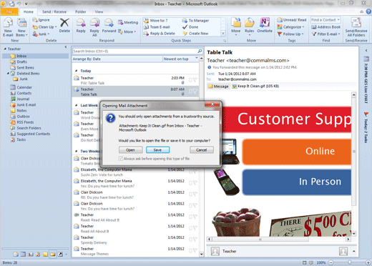
Task: Collapse the Deleted Items folder
Action: click(x=8, y=74)
